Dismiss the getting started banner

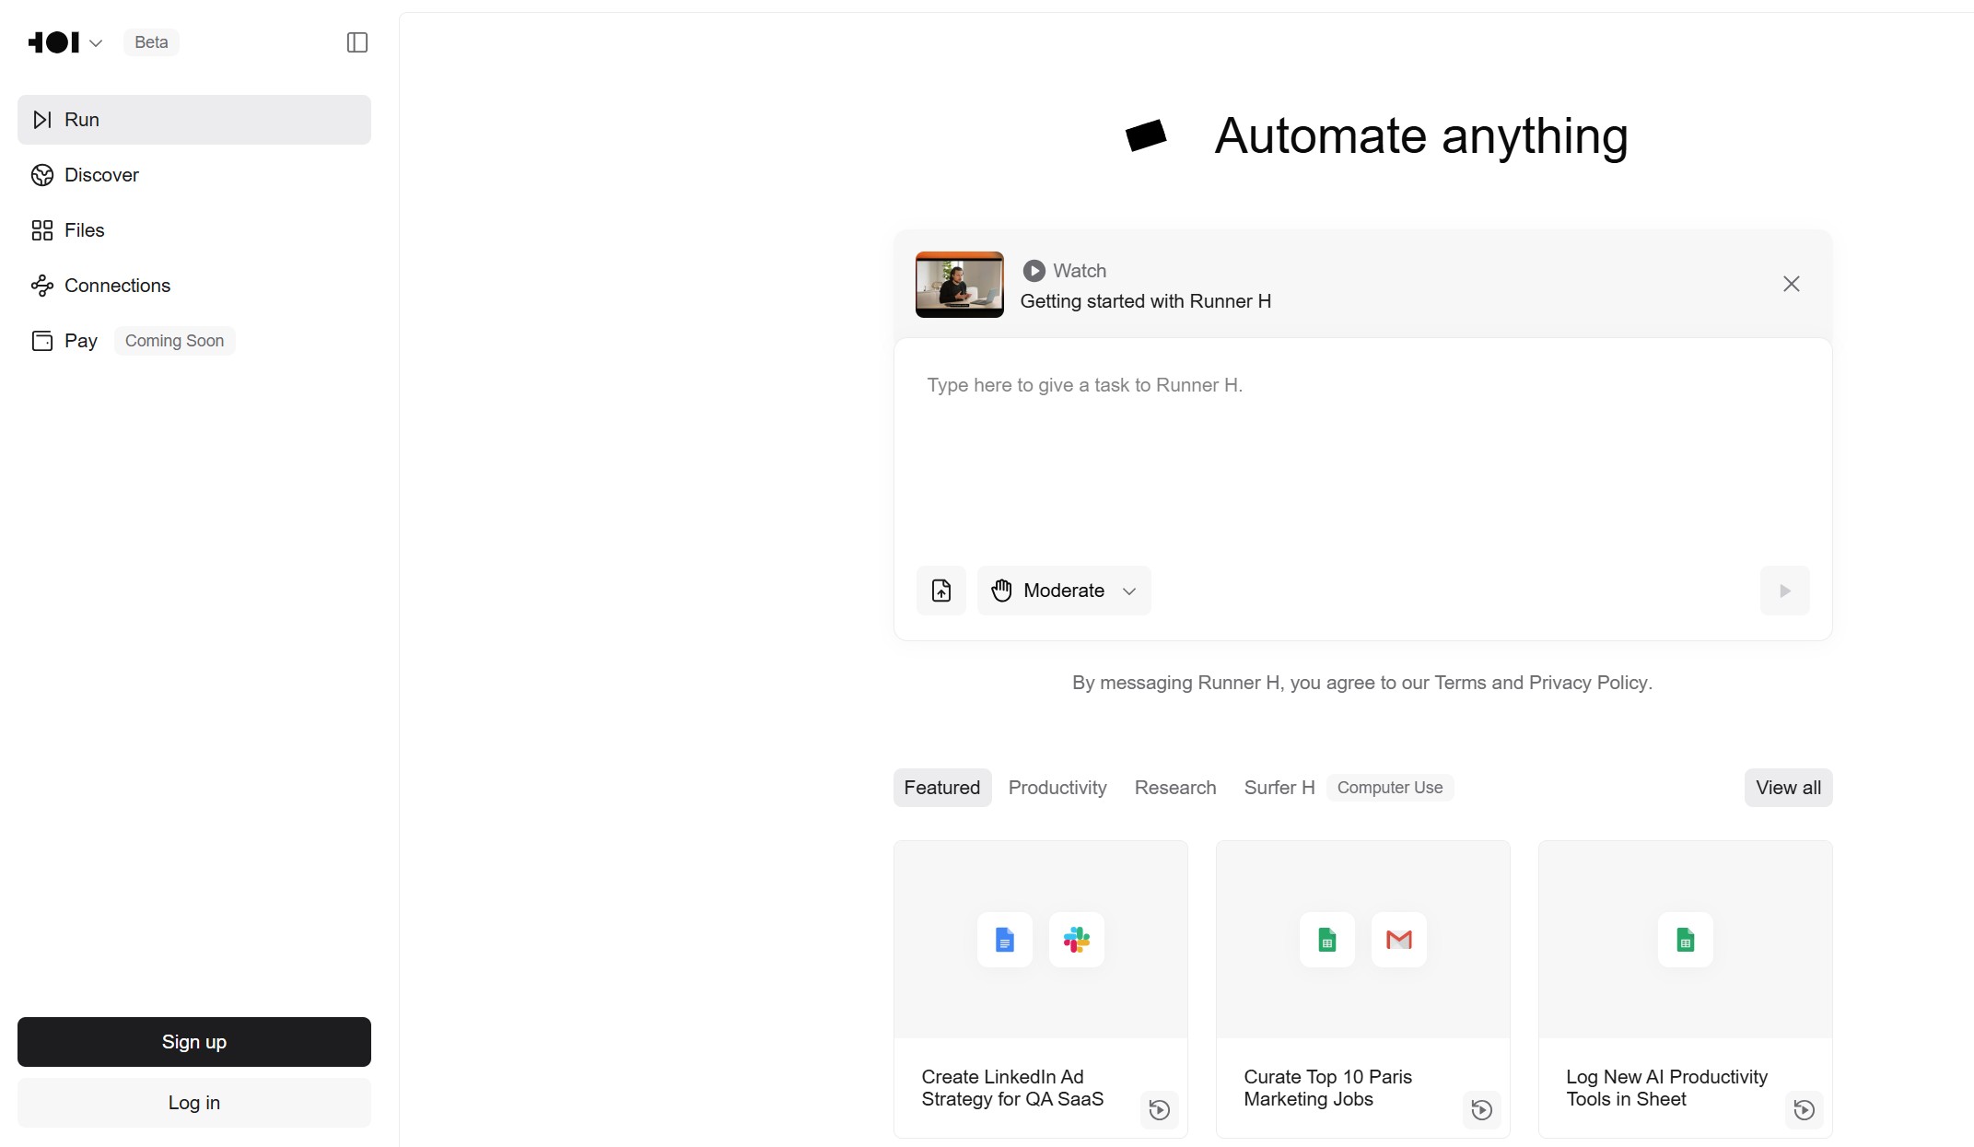pos(1792,284)
